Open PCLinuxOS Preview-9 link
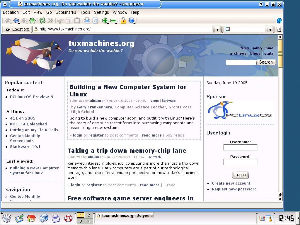 [32, 97]
